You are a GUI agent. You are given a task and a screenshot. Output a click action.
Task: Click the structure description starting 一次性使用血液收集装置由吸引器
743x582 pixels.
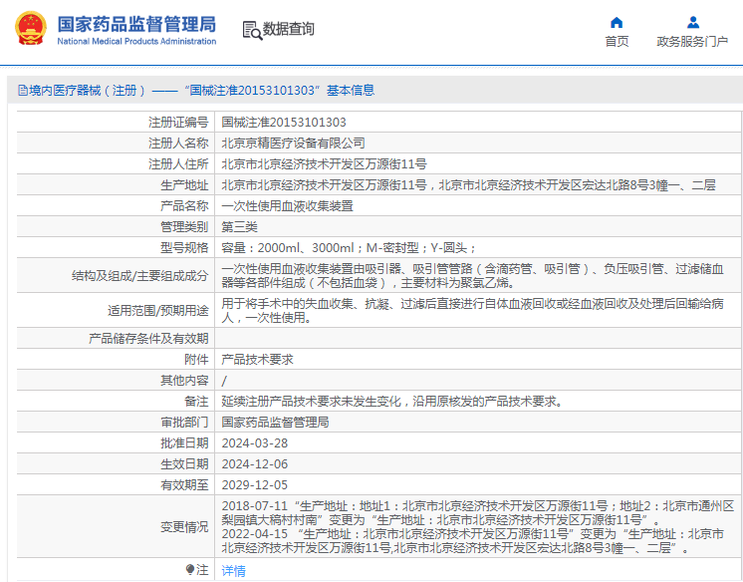click(472, 276)
